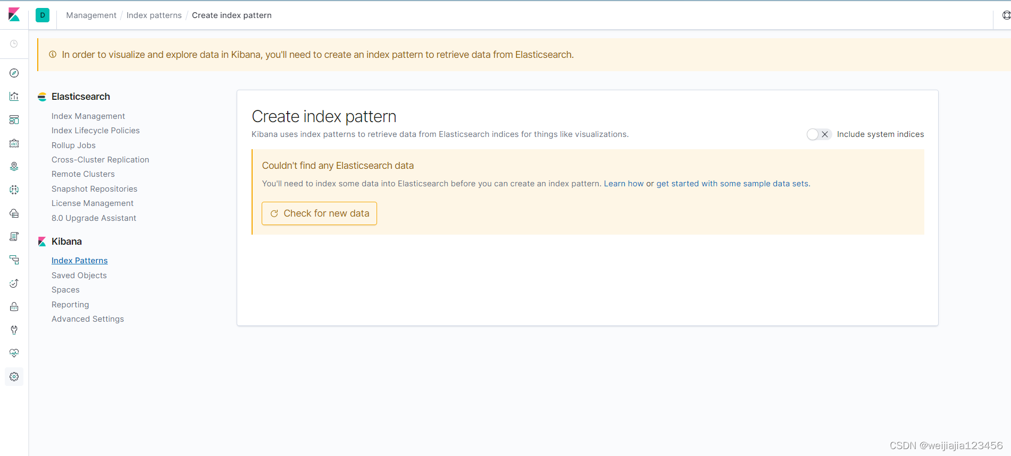
Task: Click the Kibana section heading
Action: coord(66,242)
